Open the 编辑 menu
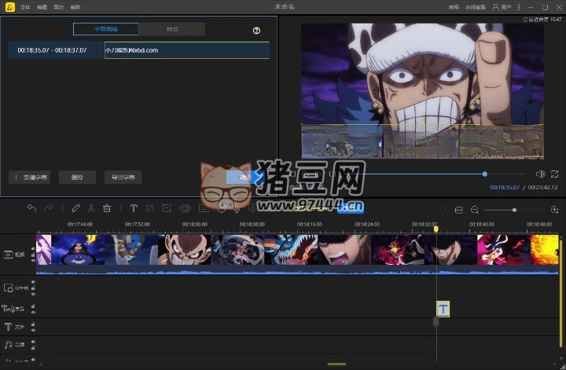The width and height of the screenshot is (566, 370). 42,7
